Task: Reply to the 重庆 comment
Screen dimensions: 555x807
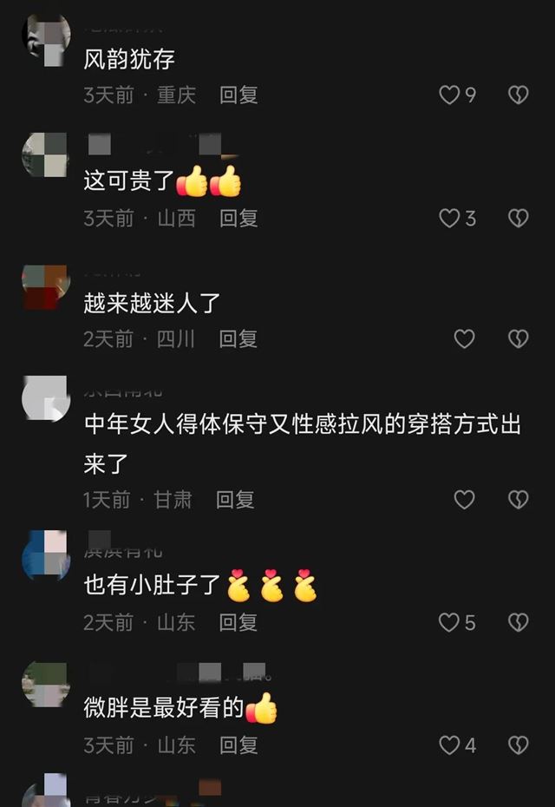Action: pyautogui.click(x=238, y=95)
